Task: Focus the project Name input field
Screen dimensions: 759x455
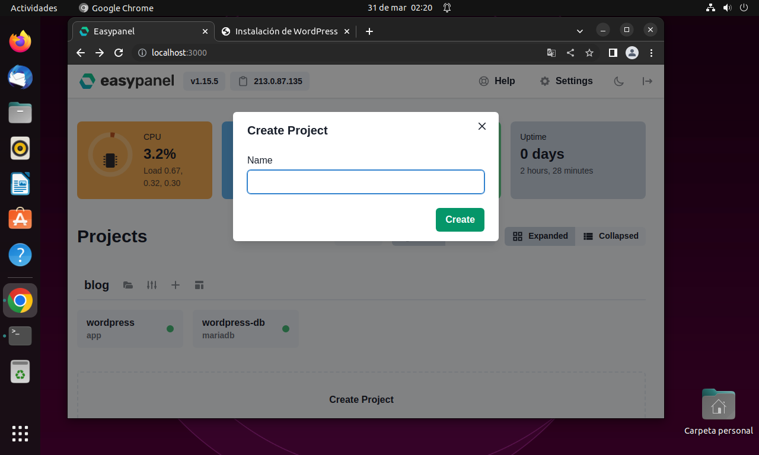Action: tap(365, 182)
